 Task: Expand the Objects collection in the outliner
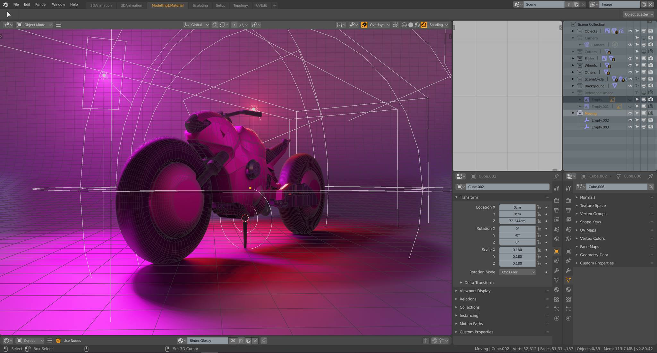(x=573, y=31)
